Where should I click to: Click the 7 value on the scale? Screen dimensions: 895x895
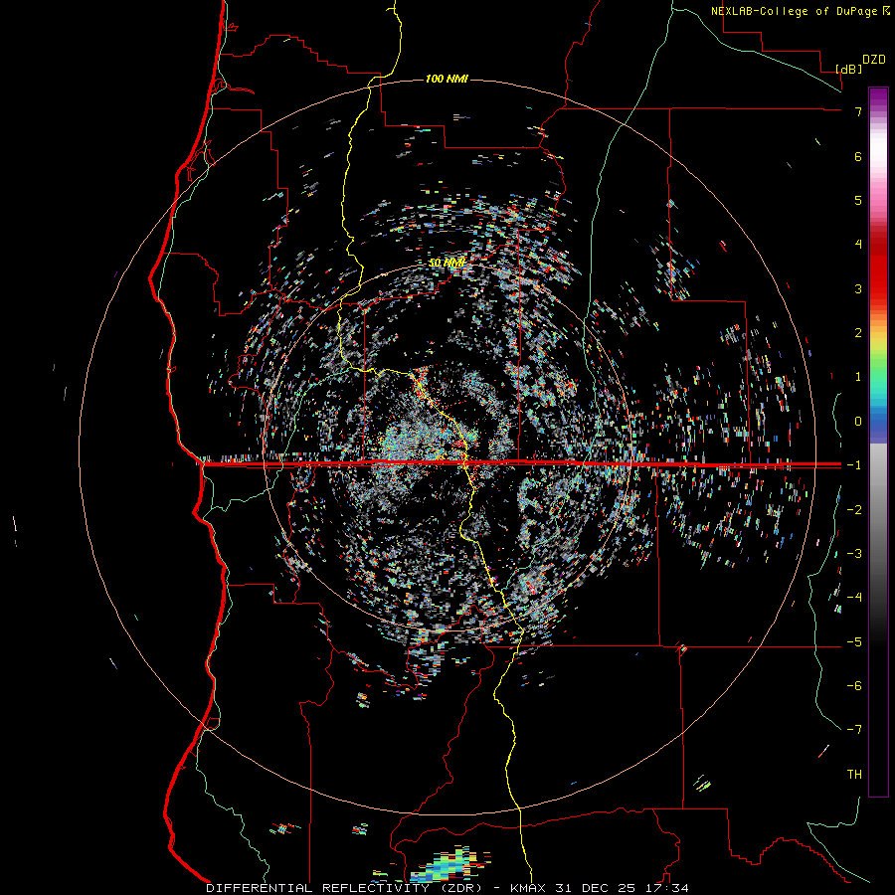(x=858, y=111)
